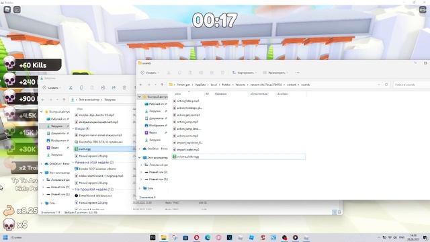
Task: Open Документы in sounds window sidebar
Action: [156, 118]
